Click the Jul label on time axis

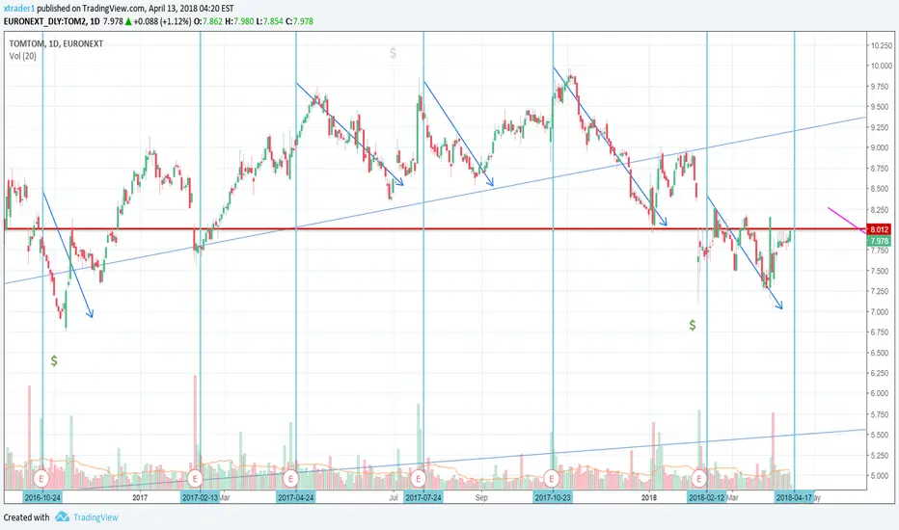[x=394, y=497]
